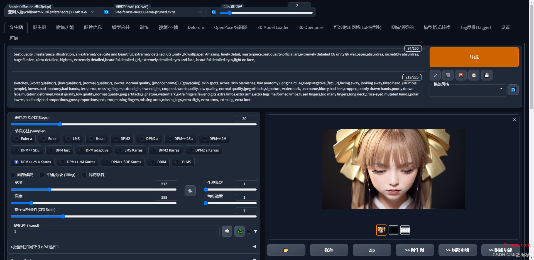Viewport: 534px width, 260px height.
Task: Apply the selected style with the clipboard icon
Action: [x=474, y=75]
